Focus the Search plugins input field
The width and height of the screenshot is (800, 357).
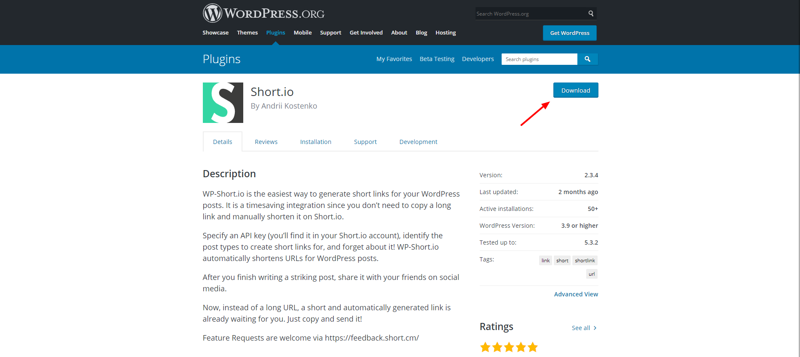(x=539, y=59)
